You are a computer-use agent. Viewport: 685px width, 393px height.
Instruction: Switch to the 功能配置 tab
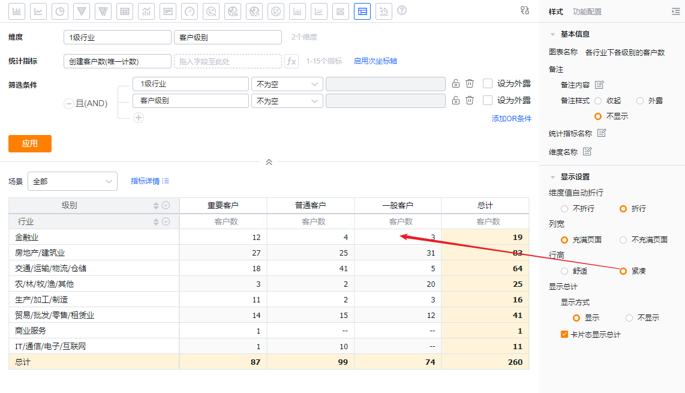[x=587, y=11]
